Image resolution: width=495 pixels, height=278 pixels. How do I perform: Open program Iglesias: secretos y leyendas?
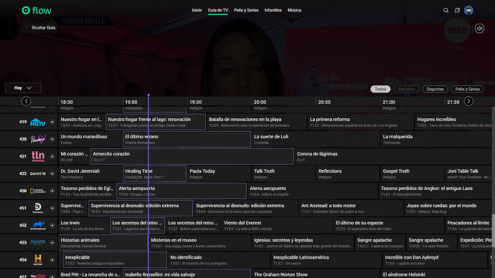click(x=303, y=242)
